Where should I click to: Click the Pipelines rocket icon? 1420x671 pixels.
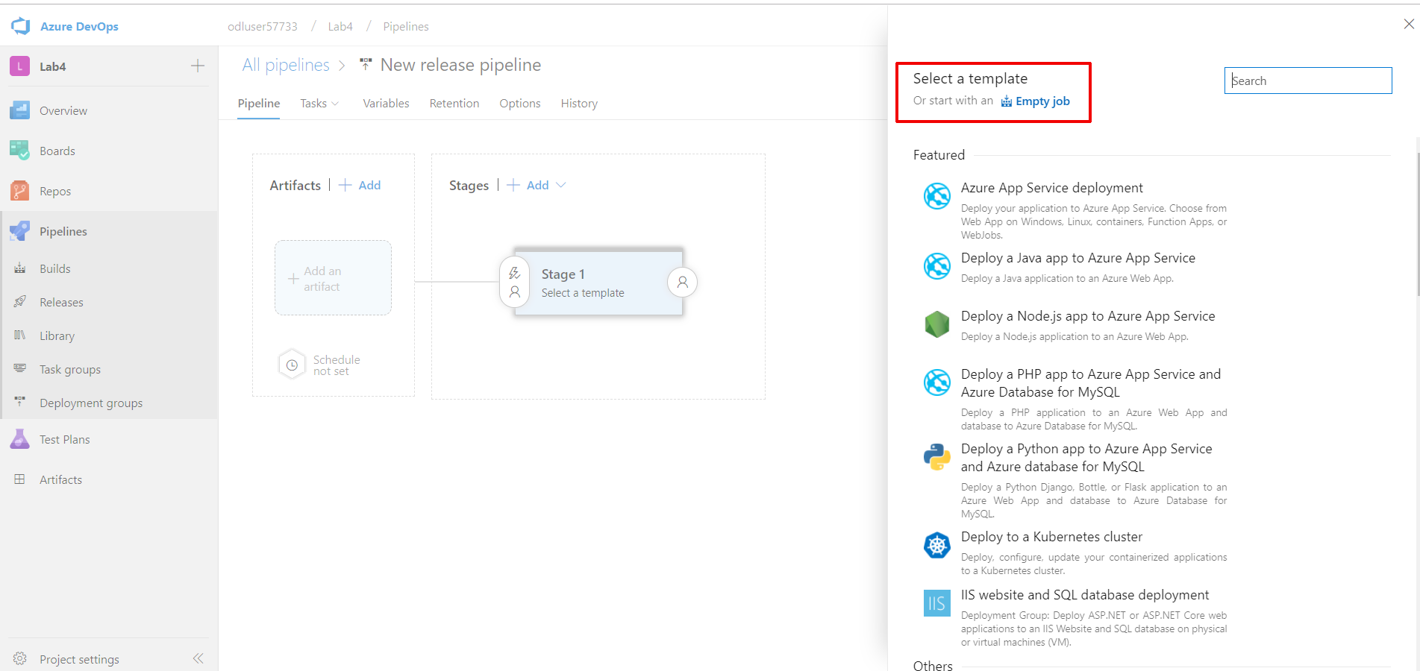pyautogui.click(x=20, y=231)
